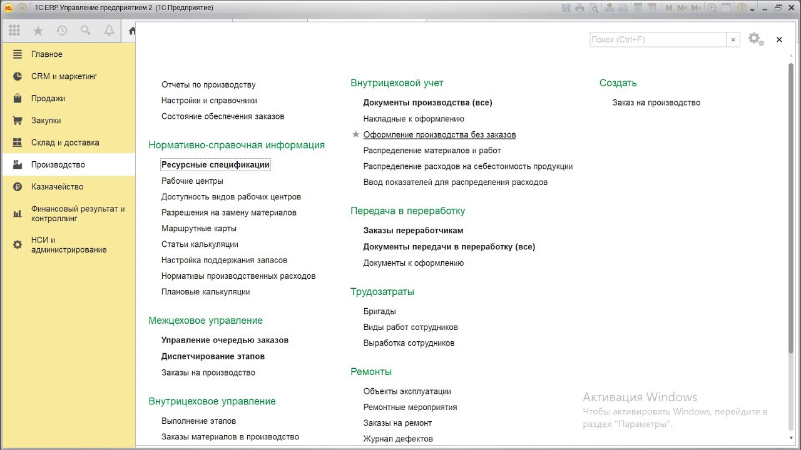Screen dimensions: 801x450
Task: Create a Заказ на производство under Создать
Action: click(656, 102)
